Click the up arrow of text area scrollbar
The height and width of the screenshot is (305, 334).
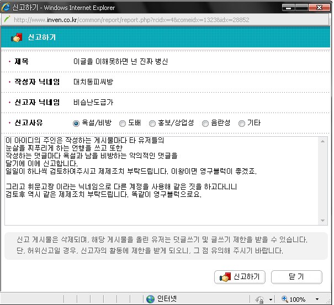tap(323, 141)
